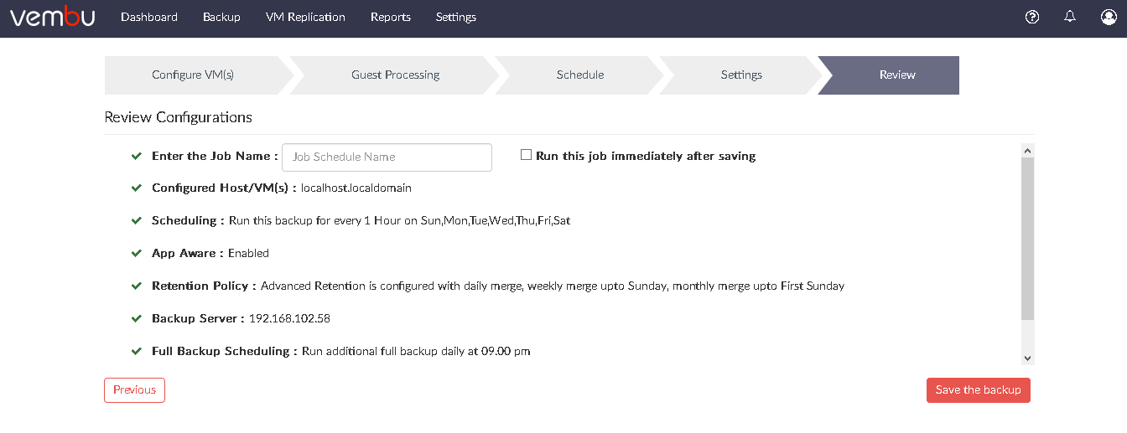Go to the Guest Processing step
Viewport: 1127px width, 433px height.
(395, 75)
